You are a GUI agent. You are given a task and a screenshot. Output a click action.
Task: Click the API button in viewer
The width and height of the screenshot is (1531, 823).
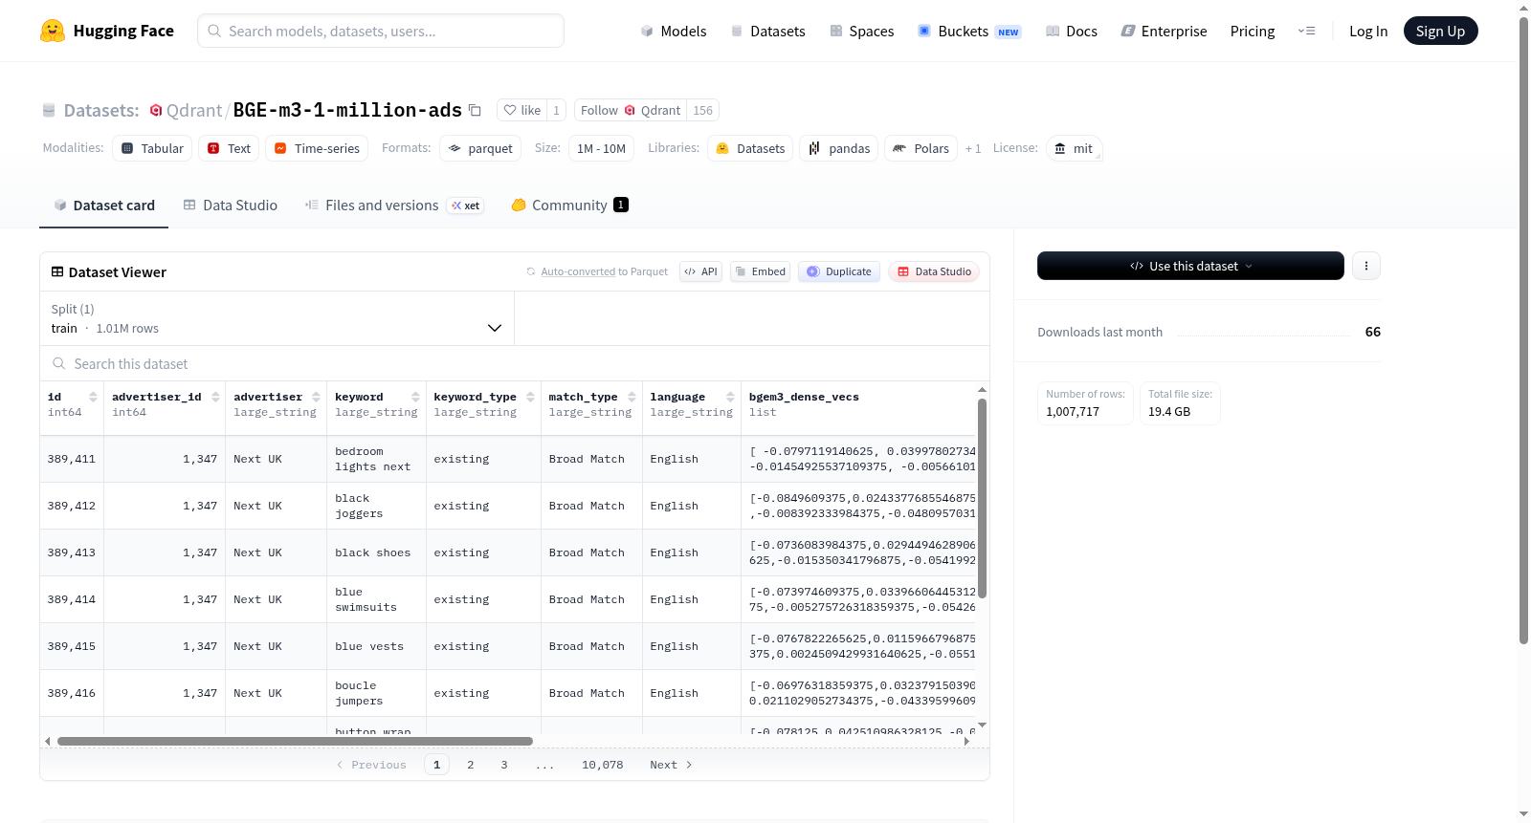click(x=700, y=271)
